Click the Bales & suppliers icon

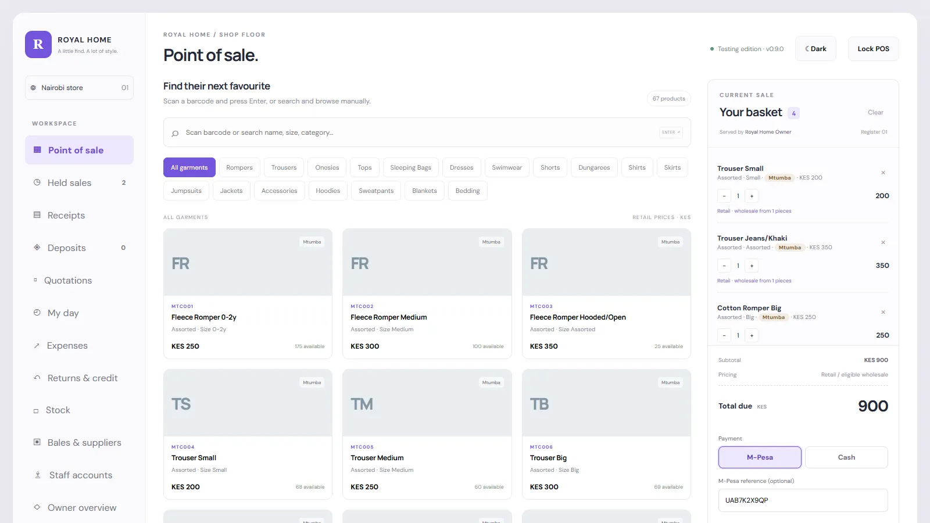tap(37, 442)
